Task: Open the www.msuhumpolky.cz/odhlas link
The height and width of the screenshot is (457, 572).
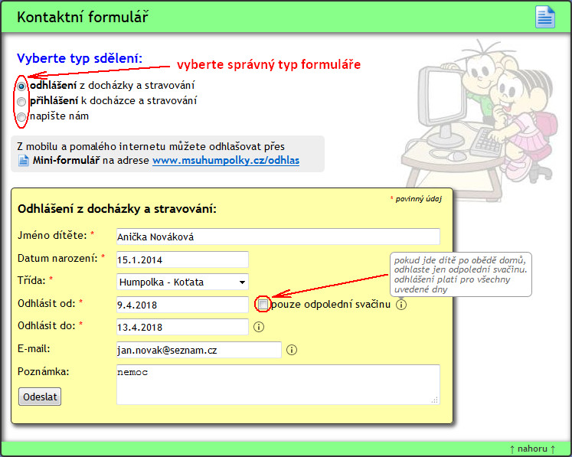Action: tap(226, 161)
